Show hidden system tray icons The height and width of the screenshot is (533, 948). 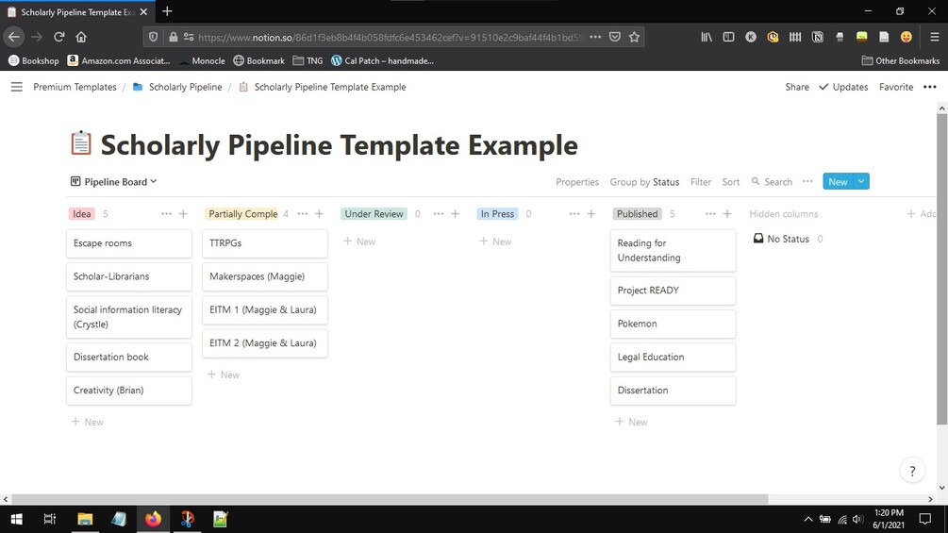coord(807,519)
